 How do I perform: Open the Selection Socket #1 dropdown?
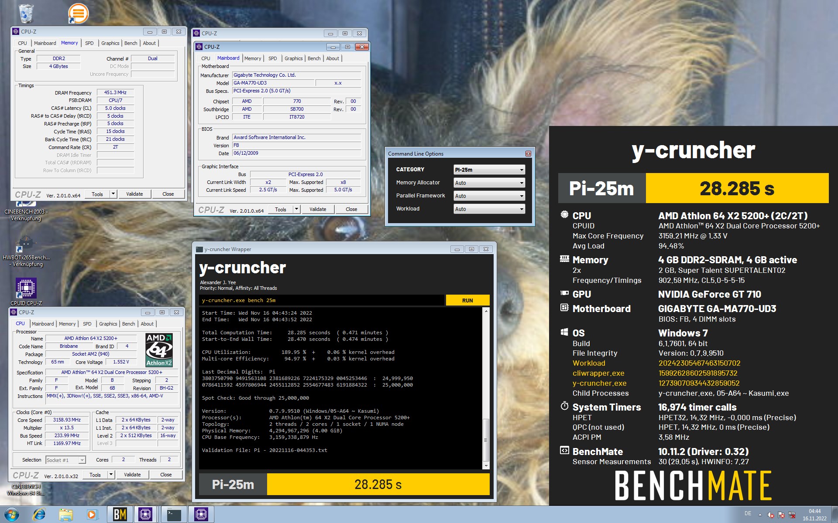[x=65, y=460]
